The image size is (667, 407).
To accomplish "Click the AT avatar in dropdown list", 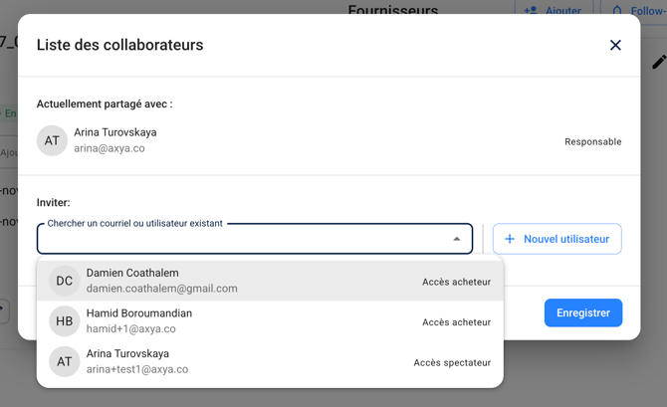I will point(65,361).
